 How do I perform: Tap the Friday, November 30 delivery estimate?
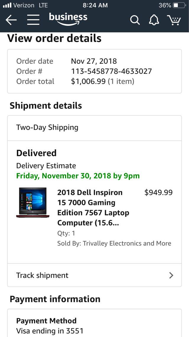78,176
